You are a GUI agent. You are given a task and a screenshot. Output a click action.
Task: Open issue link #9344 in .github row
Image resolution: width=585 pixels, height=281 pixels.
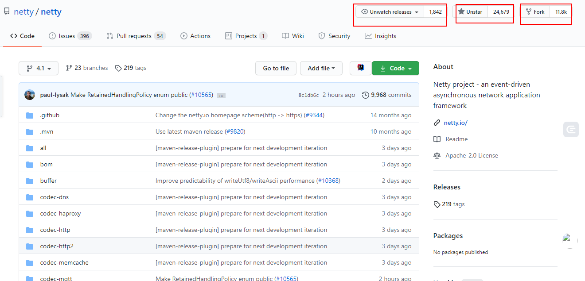pyautogui.click(x=314, y=115)
